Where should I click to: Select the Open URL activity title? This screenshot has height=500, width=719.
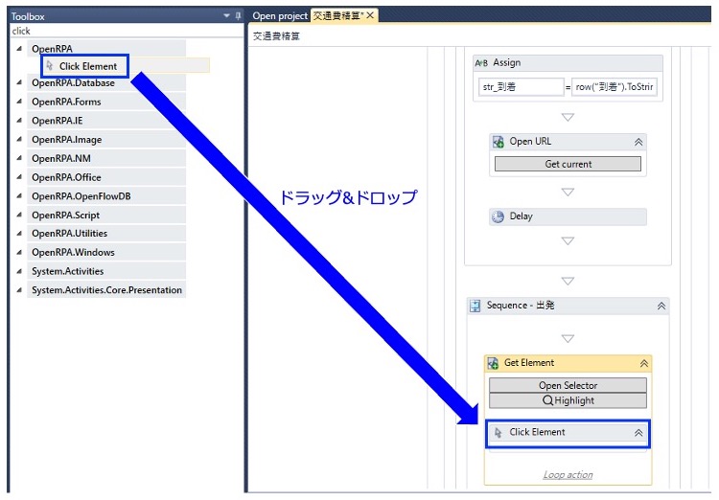tap(530, 141)
